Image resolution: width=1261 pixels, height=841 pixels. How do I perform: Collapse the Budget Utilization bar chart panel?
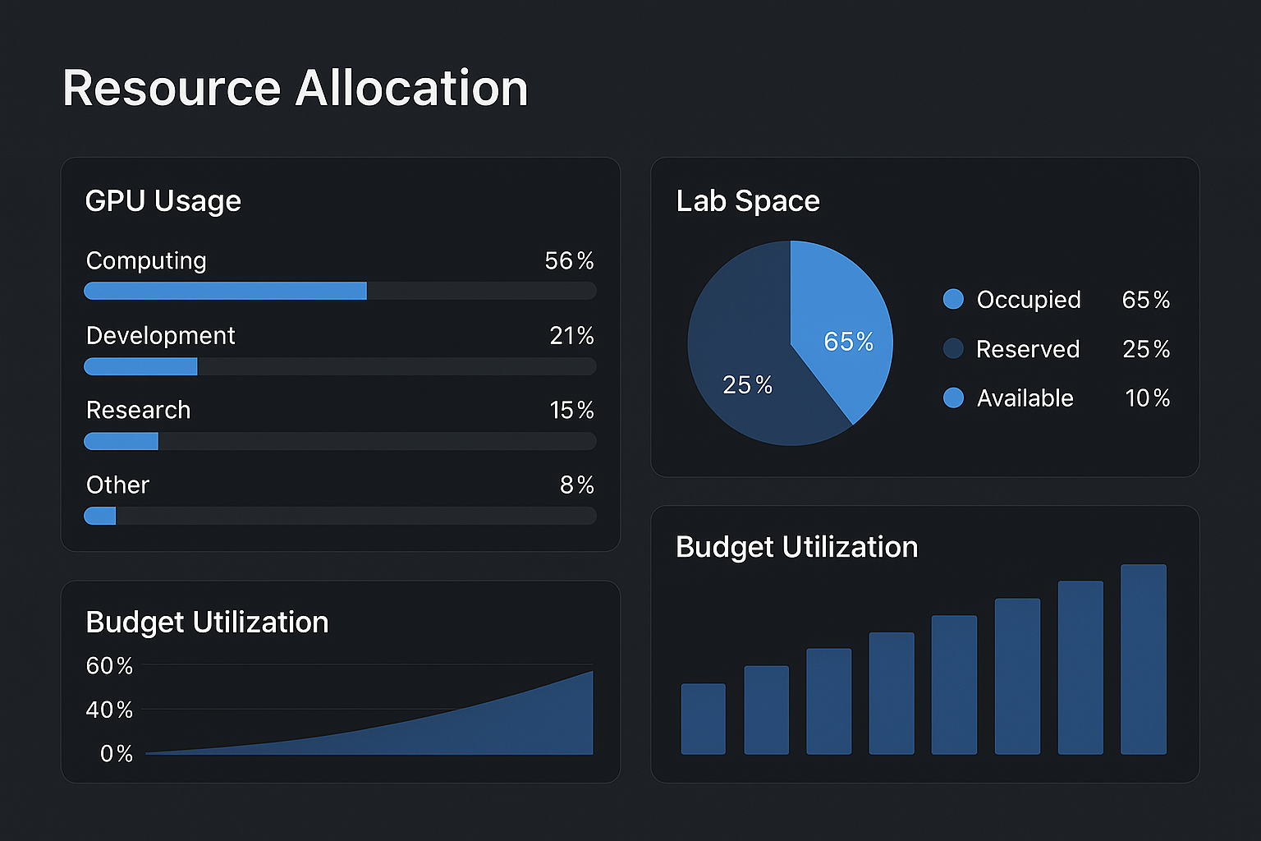796,547
